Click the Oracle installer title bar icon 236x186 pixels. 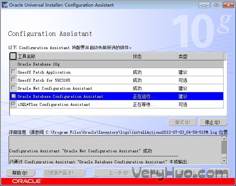tap(4, 5)
